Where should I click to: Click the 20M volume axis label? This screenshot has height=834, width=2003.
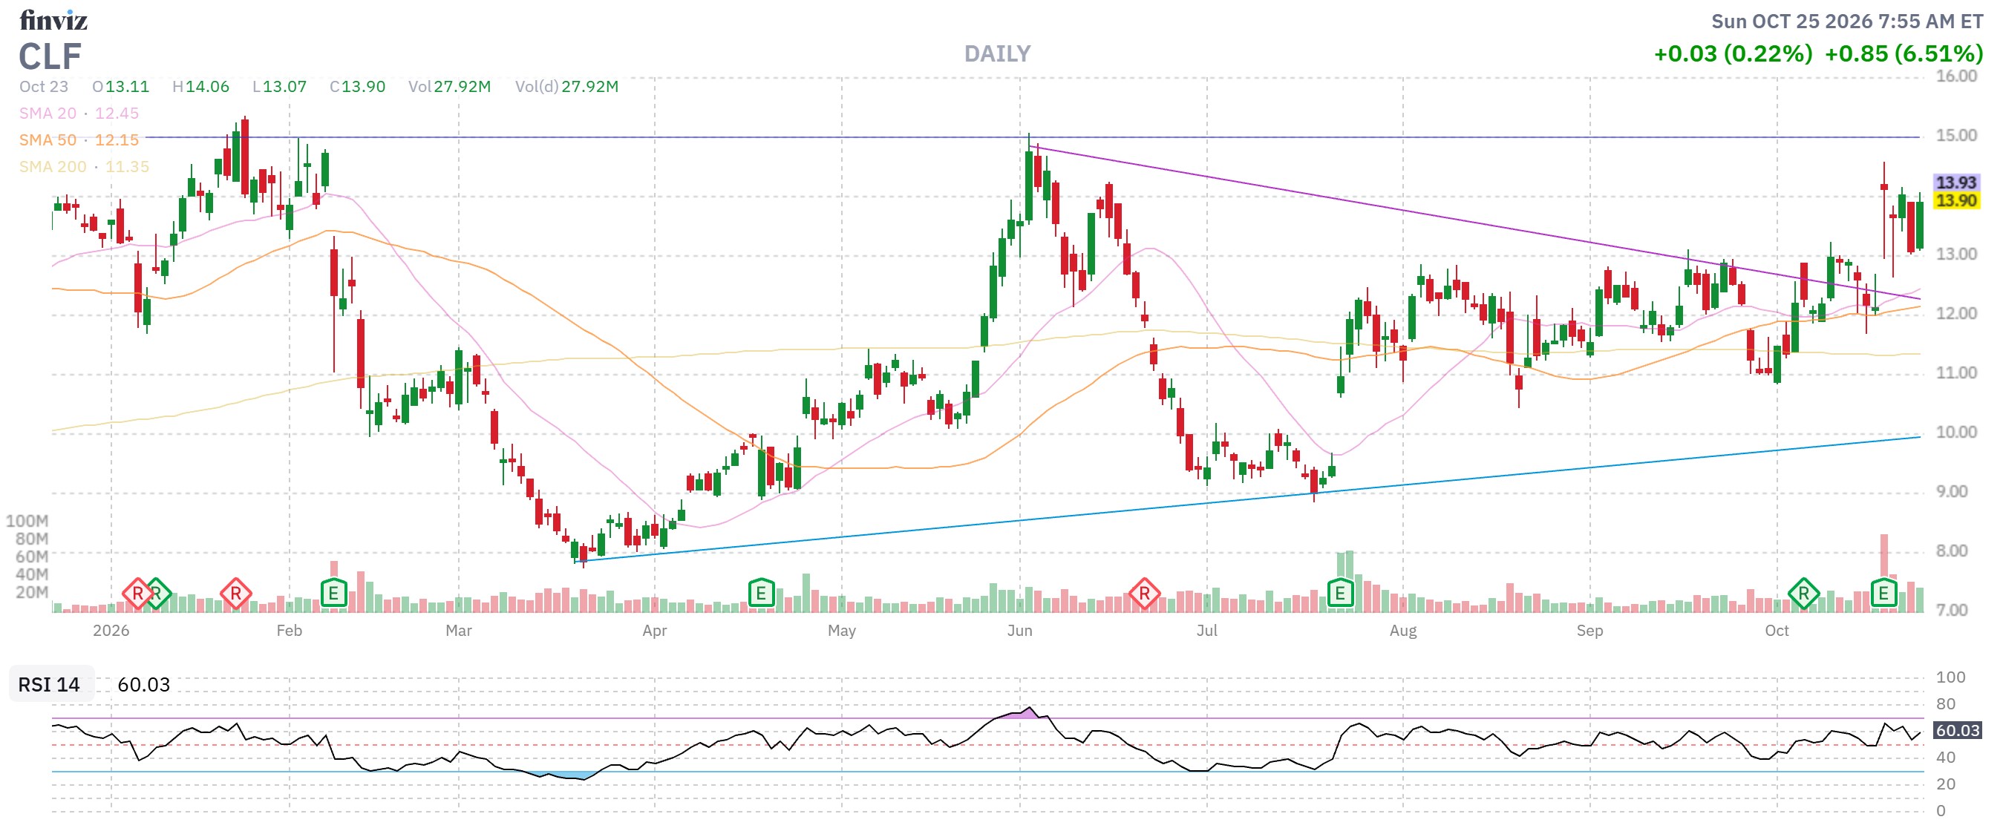pyautogui.click(x=32, y=592)
